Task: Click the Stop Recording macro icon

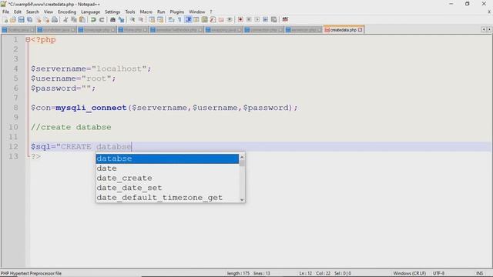Action: click(x=249, y=20)
